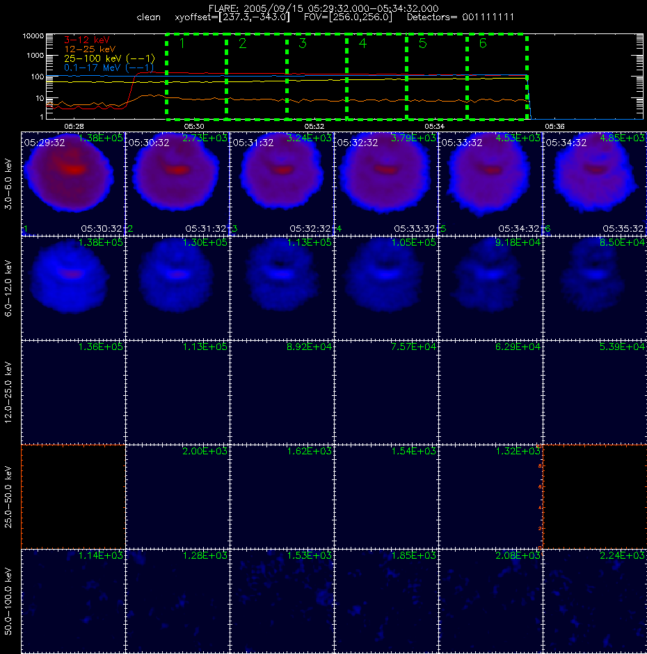Pick the 6.0-12.0 keV image labeled 8.50E+04
647x654 pixels.
tap(595, 288)
